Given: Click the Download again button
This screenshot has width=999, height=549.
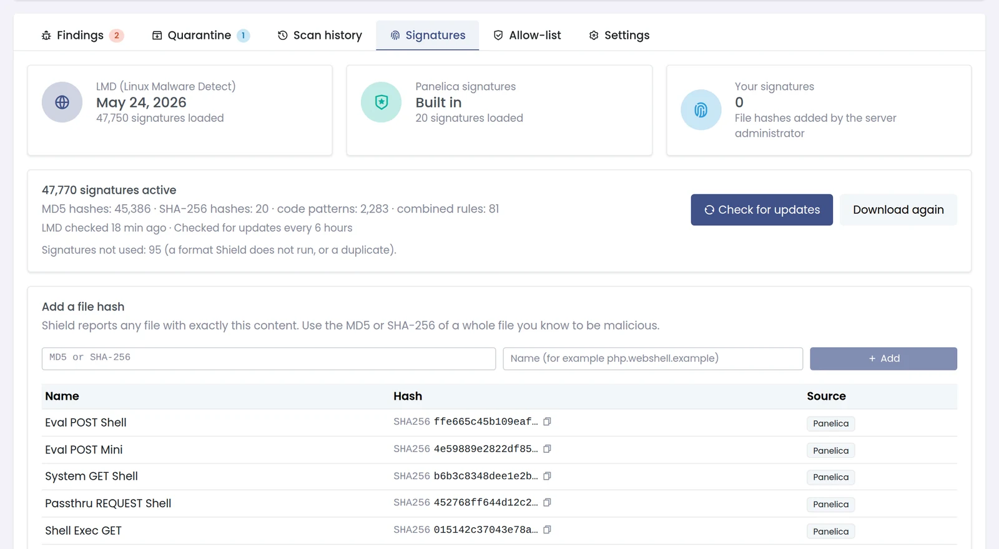Looking at the screenshot, I should click(x=898, y=210).
